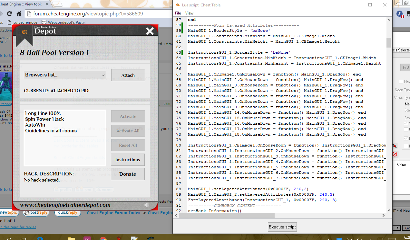Click line 92 setHack_Information() code
410x240 pixels.
(x=215, y=211)
